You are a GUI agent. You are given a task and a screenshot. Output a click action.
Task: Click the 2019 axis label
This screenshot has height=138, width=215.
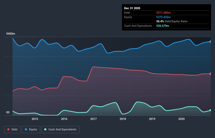[152, 119]
